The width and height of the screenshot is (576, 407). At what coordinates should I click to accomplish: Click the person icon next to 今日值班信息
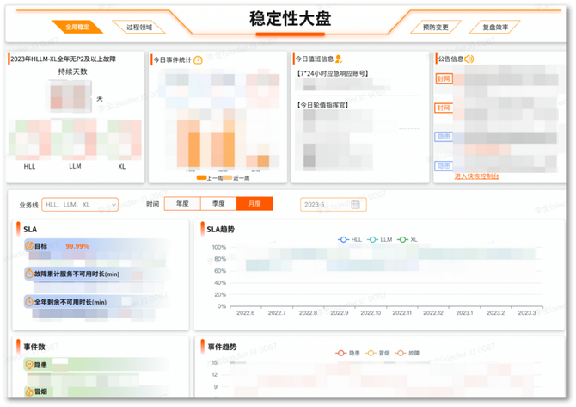pyautogui.click(x=339, y=59)
